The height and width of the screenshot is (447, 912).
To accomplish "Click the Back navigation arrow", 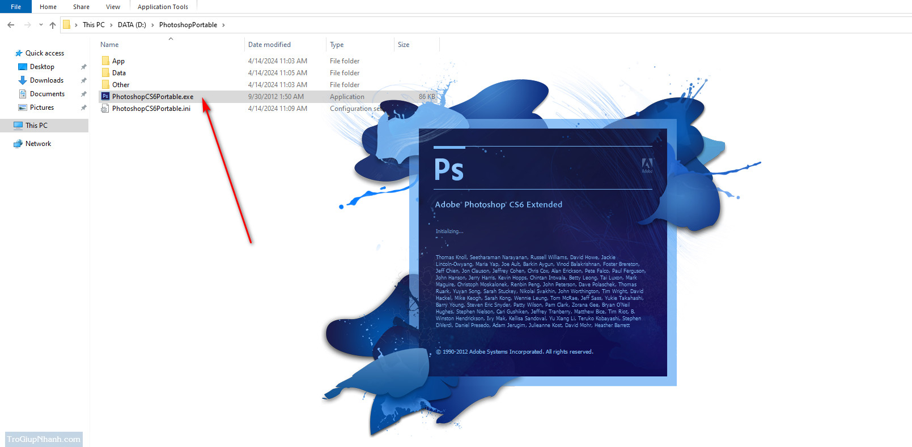I will 11,25.
